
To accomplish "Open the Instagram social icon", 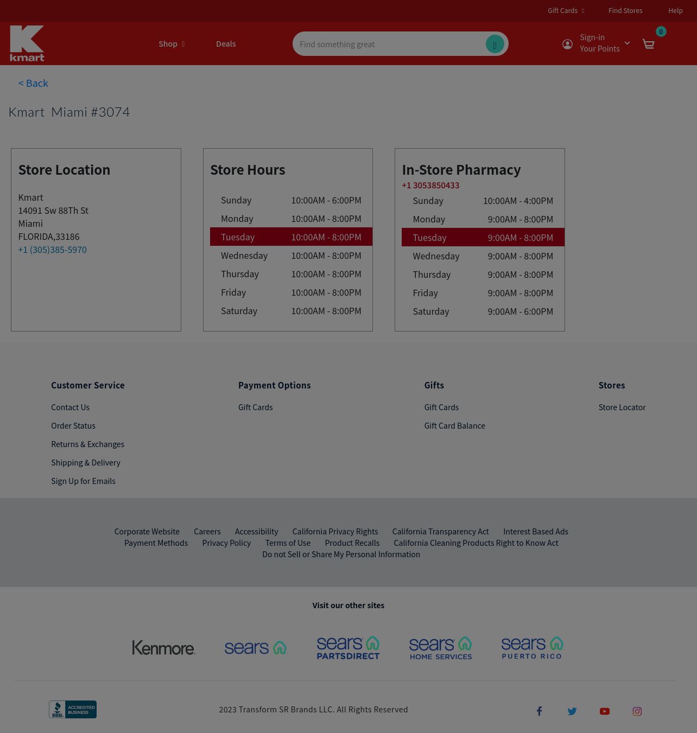I will (x=637, y=711).
